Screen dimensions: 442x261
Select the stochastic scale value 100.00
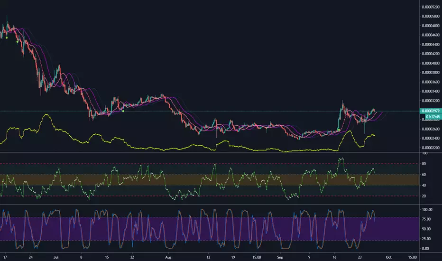pos(427,210)
